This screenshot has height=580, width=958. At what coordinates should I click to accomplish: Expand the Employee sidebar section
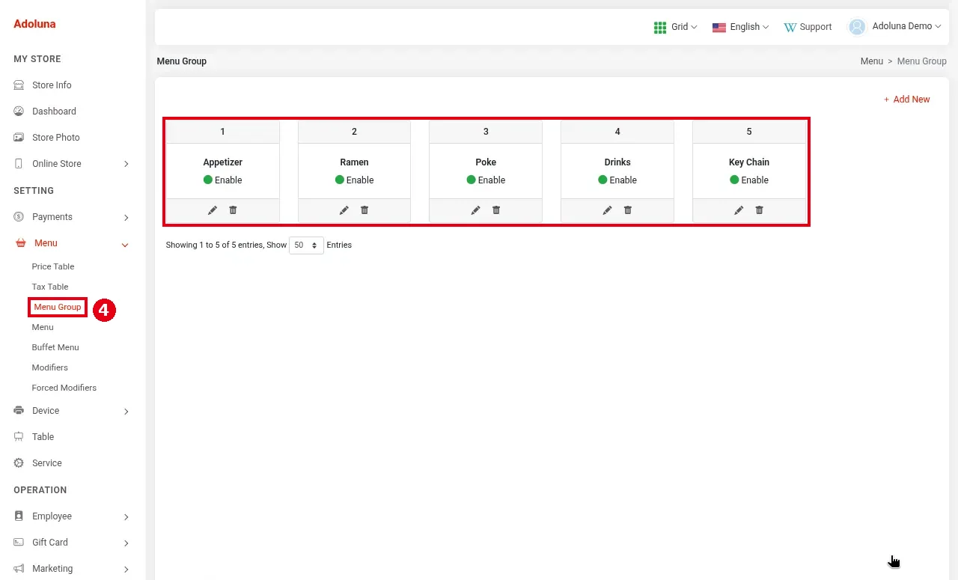126,516
